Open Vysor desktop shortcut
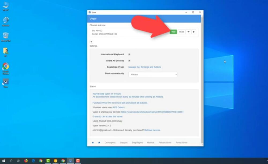 pyautogui.click(x=6, y=83)
